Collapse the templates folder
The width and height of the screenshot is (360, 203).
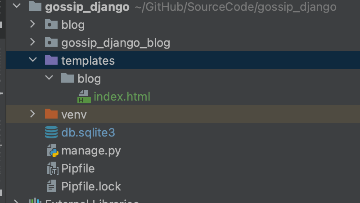(33, 60)
